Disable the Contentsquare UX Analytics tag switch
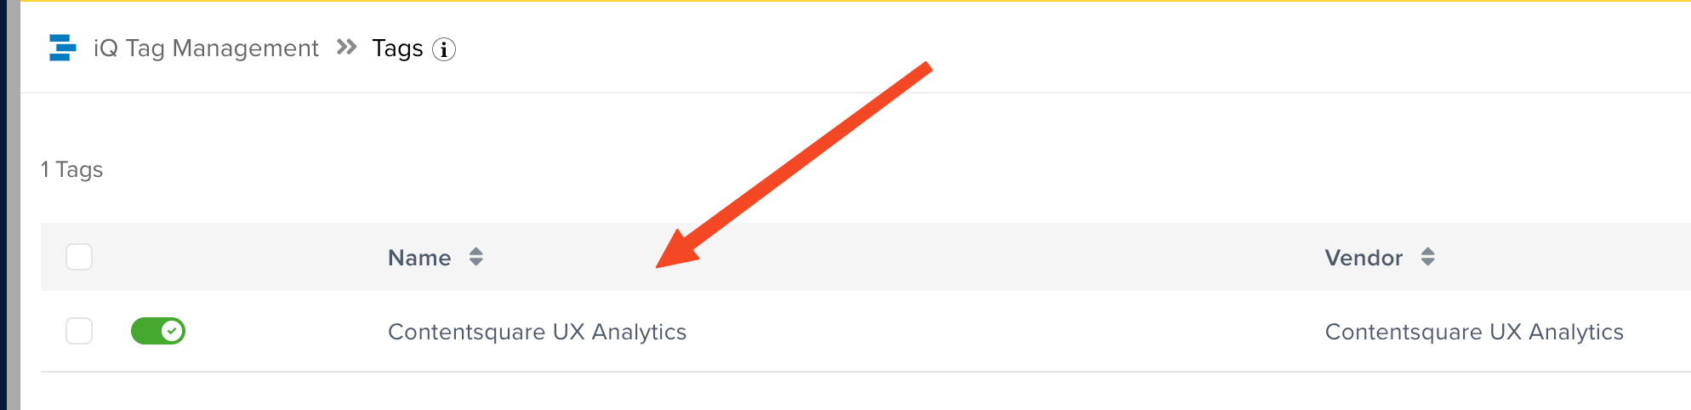Image resolution: width=1691 pixels, height=410 pixels. [x=158, y=331]
